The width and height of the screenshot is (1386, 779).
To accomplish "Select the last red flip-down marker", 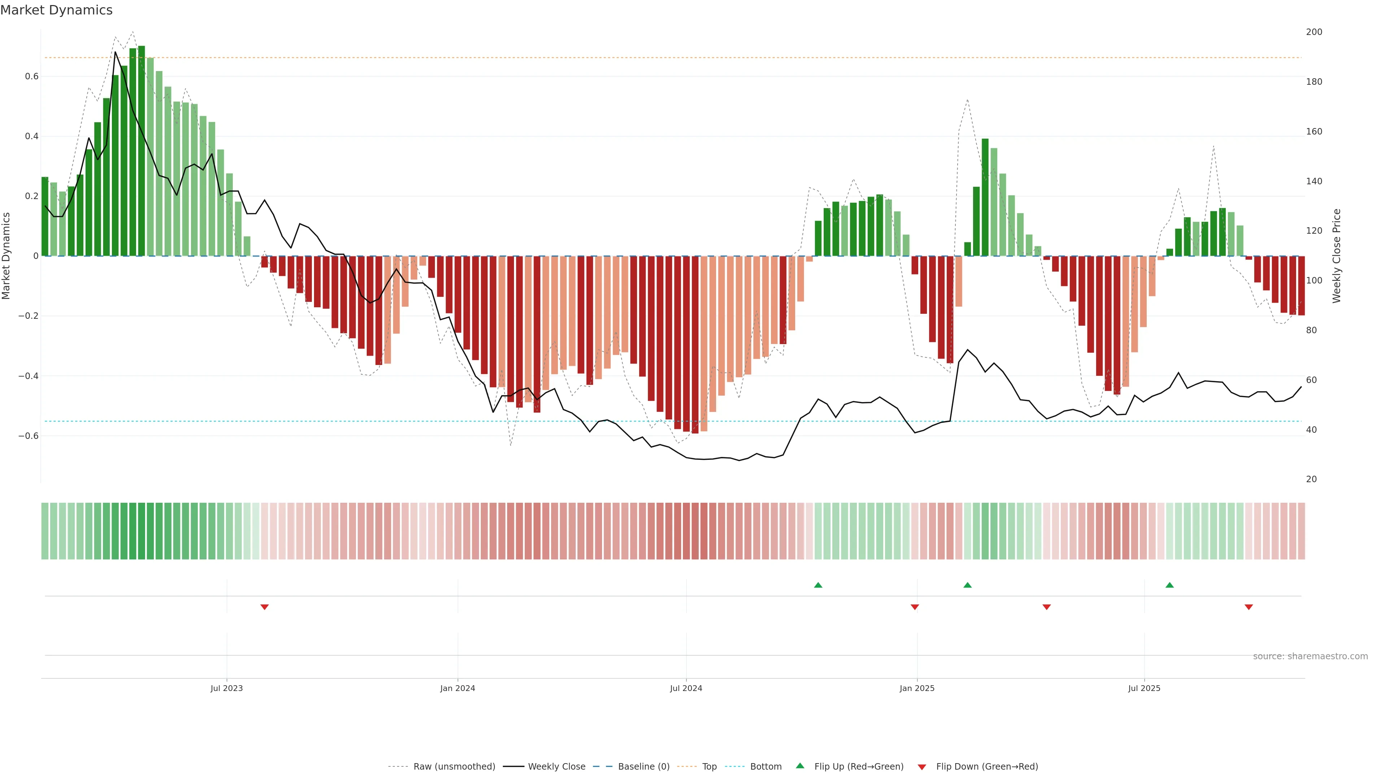I will tap(1249, 607).
